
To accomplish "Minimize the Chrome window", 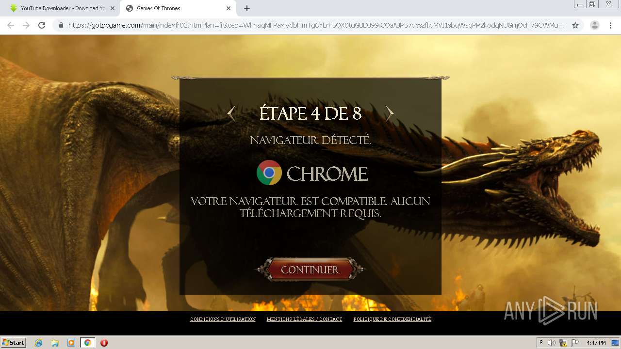I will pos(580,4).
